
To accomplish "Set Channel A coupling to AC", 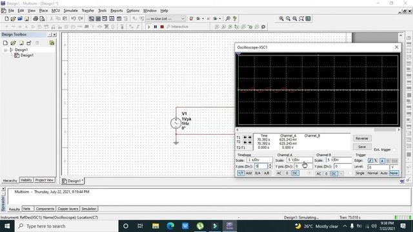I will (x=279, y=173).
